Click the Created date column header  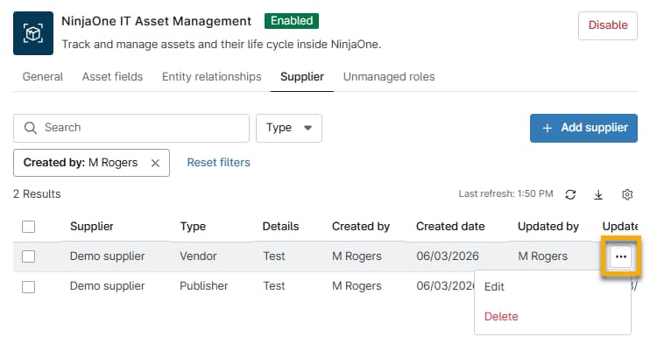[x=450, y=227]
